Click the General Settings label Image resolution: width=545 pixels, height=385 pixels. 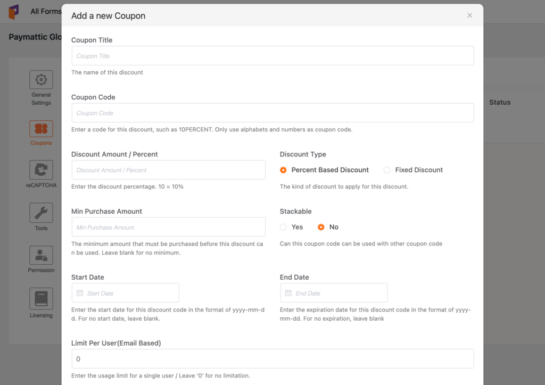(41, 98)
